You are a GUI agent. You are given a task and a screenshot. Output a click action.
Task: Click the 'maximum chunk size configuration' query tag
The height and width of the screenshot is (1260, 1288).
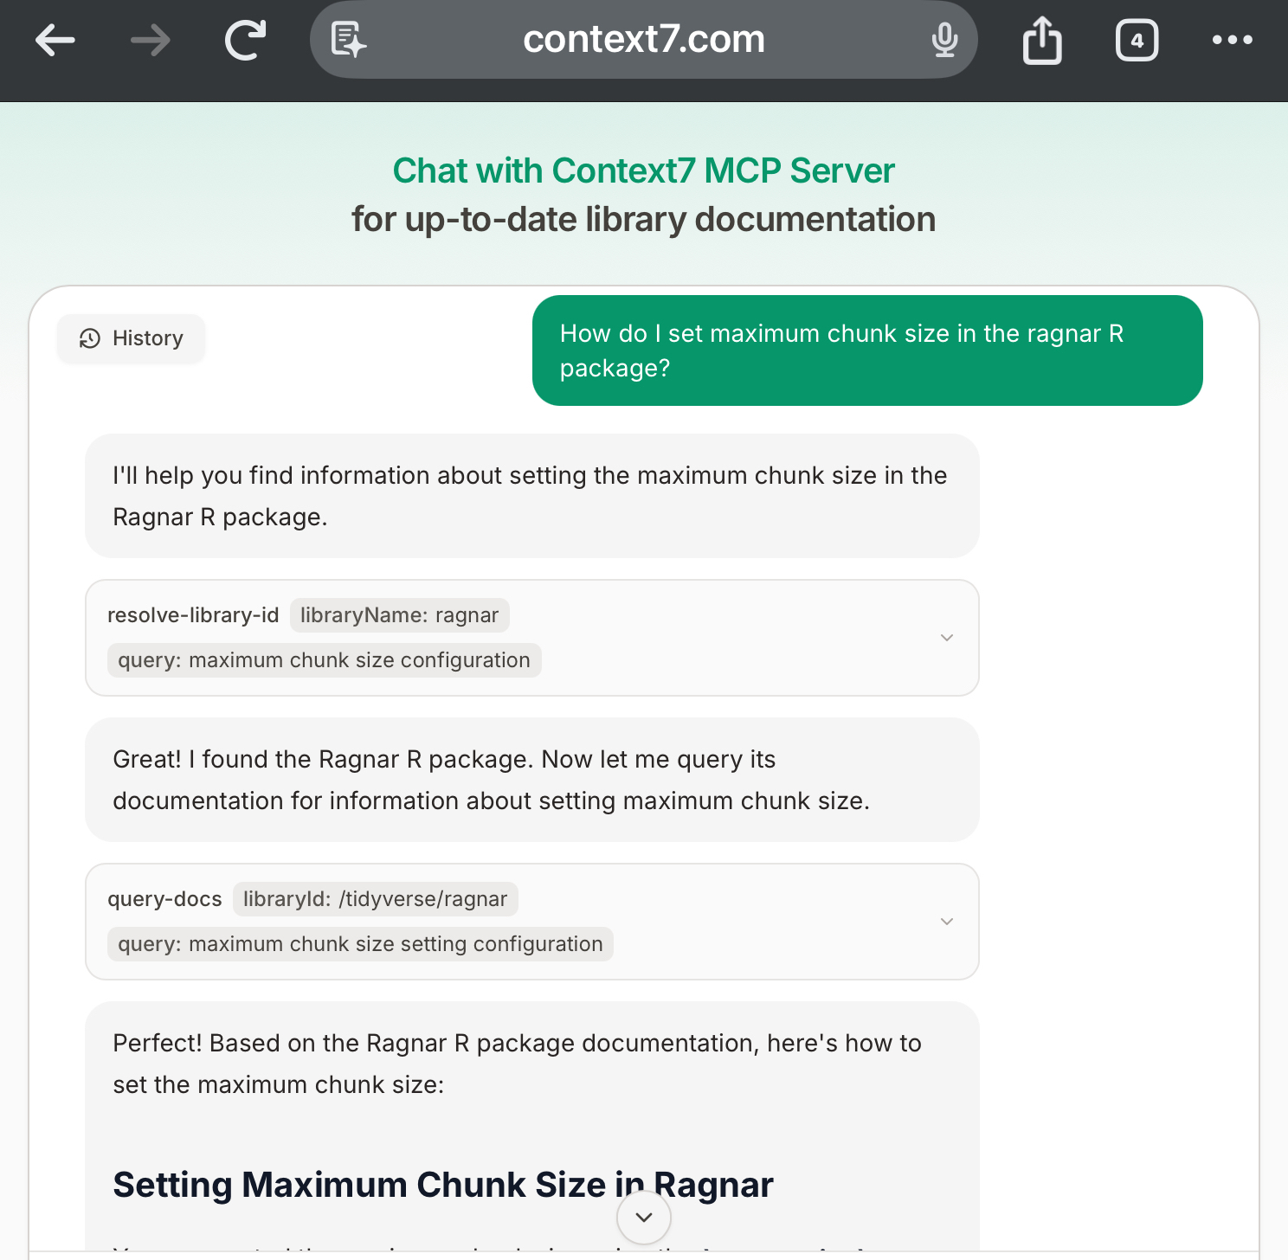[324, 660]
